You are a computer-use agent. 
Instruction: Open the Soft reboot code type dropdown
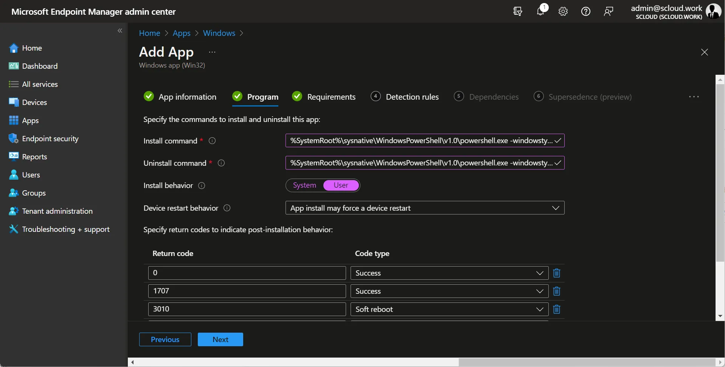(x=449, y=309)
